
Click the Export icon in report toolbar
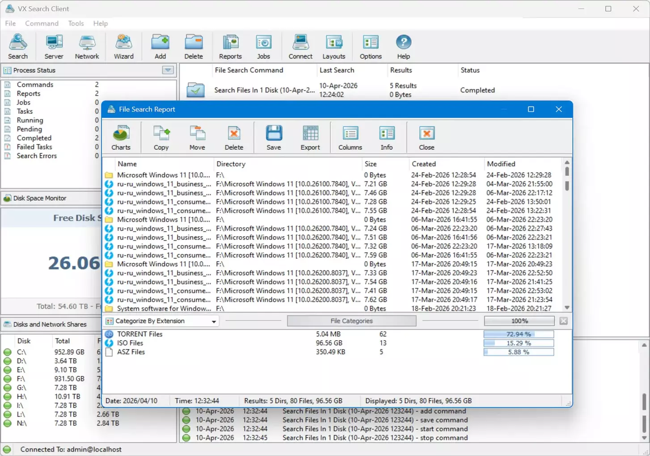310,137
